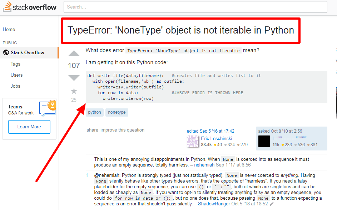The image size is (337, 210).
Task: Open Users in the sidebar
Action: pos(16,75)
